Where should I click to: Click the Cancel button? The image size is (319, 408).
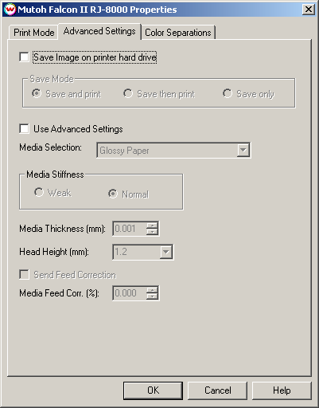217,390
